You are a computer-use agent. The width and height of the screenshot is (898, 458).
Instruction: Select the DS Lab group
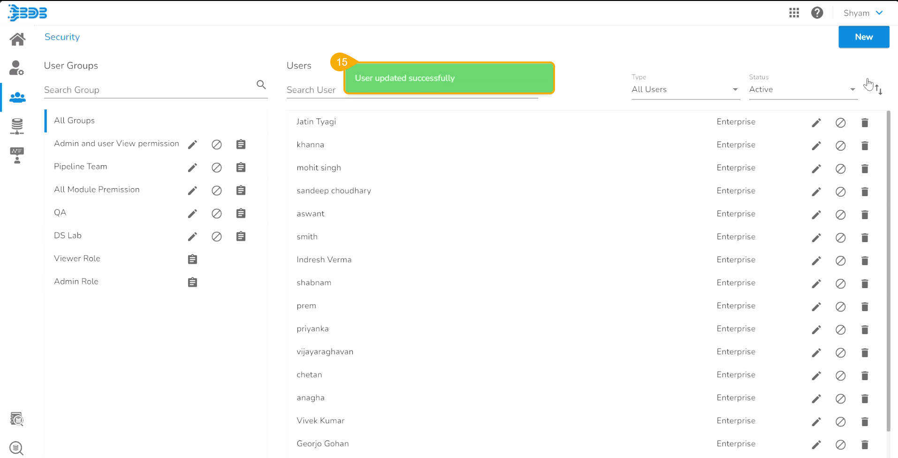point(68,236)
